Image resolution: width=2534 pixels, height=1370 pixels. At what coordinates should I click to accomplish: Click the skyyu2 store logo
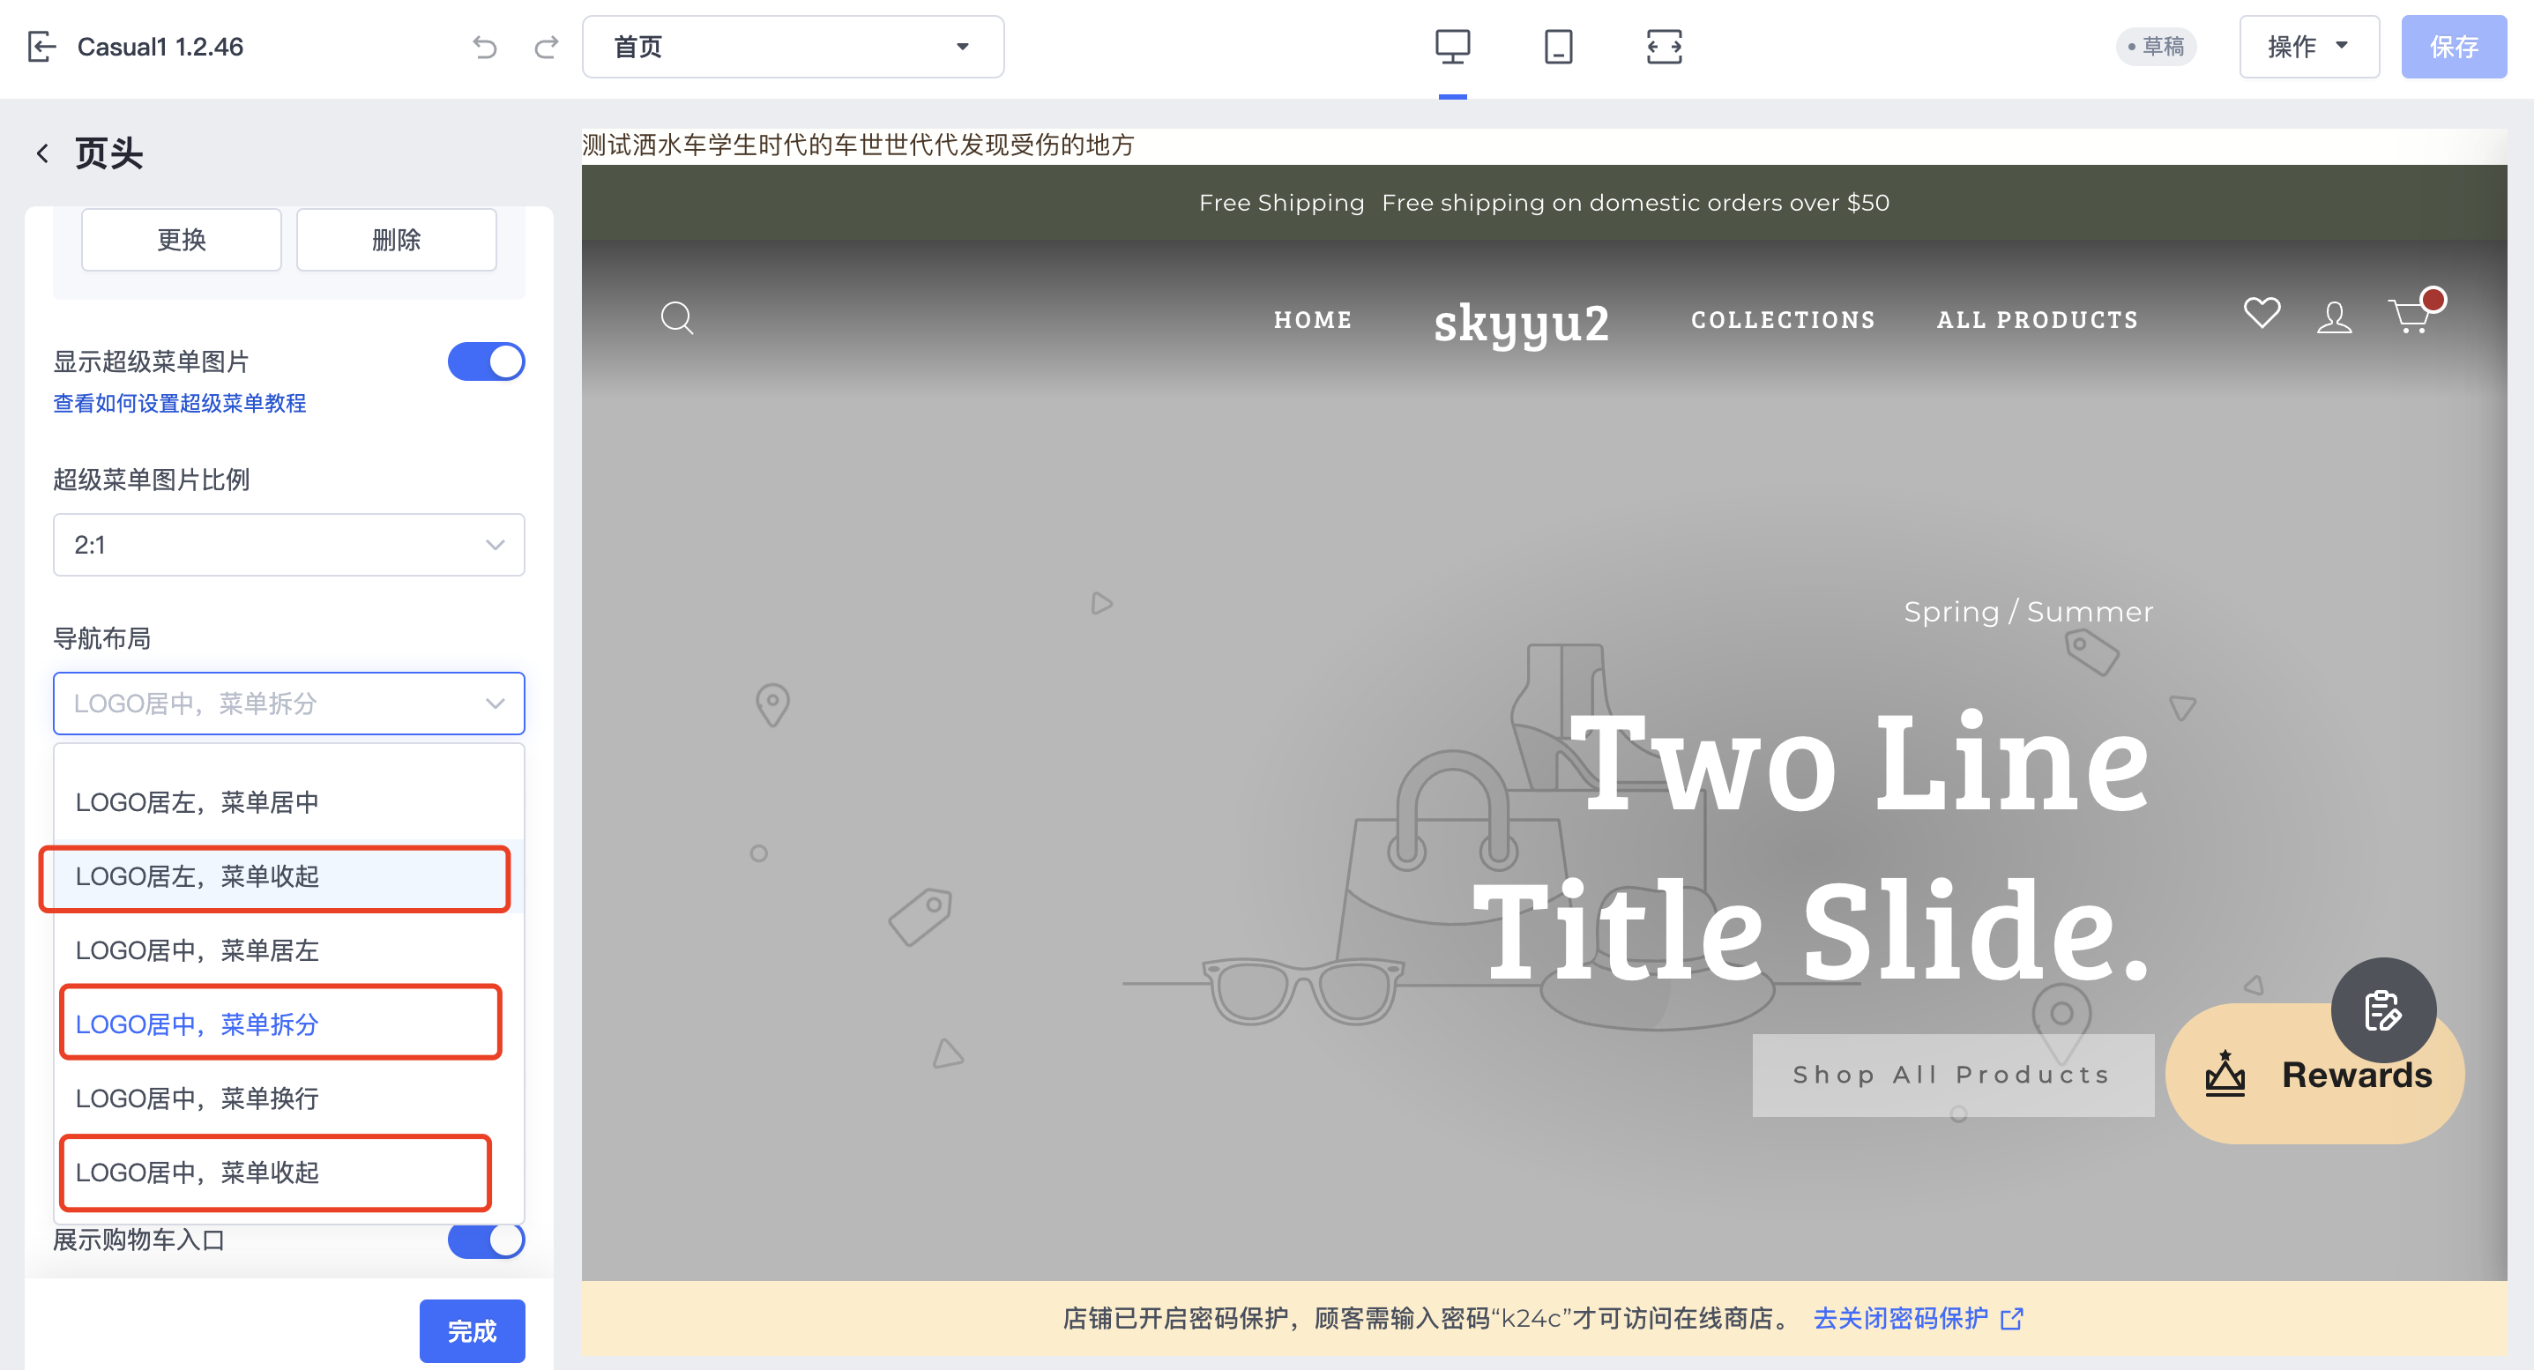(1521, 324)
